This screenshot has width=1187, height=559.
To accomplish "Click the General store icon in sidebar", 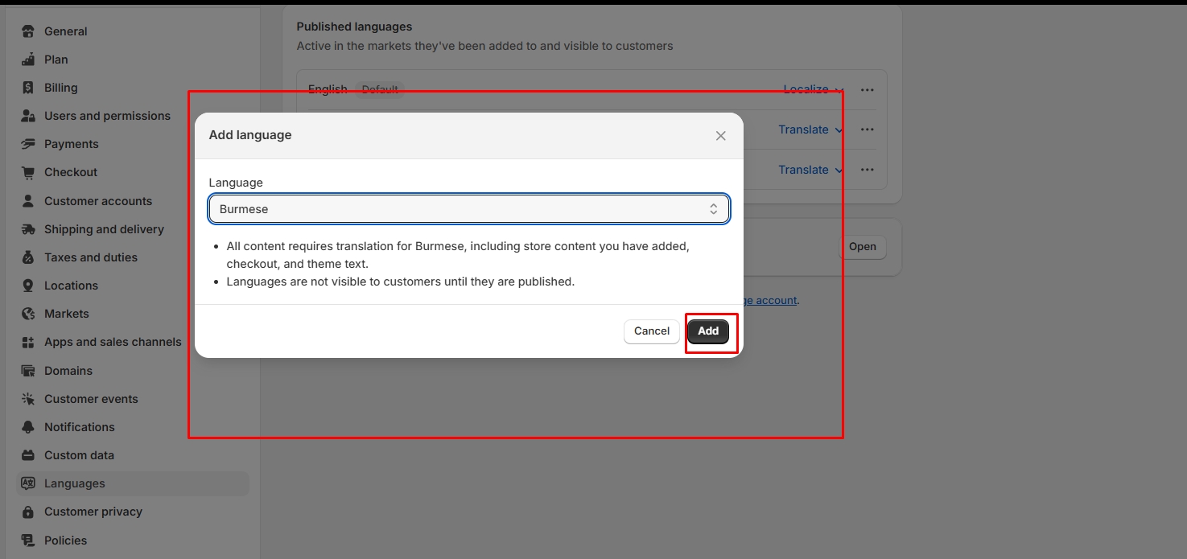I will [28, 31].
